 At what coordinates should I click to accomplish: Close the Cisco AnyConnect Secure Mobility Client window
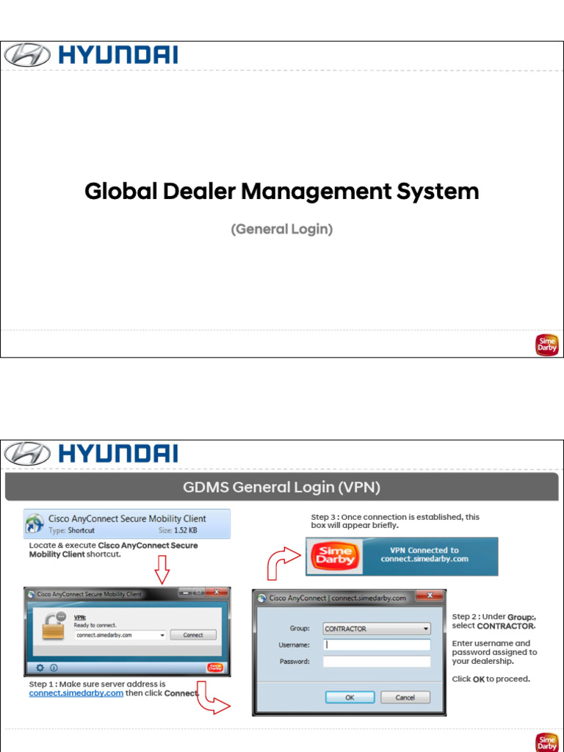(217, 593)
